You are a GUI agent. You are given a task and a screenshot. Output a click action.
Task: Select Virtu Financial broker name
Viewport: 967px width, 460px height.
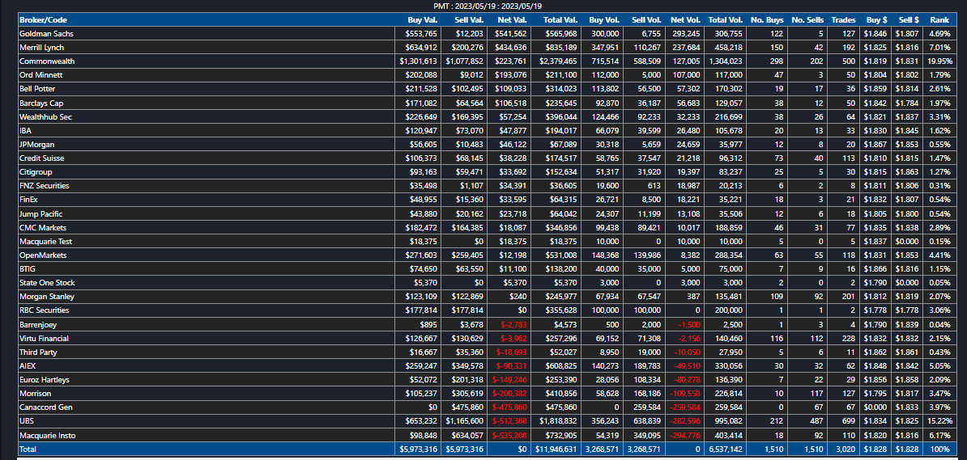click(x=44, y=338)
